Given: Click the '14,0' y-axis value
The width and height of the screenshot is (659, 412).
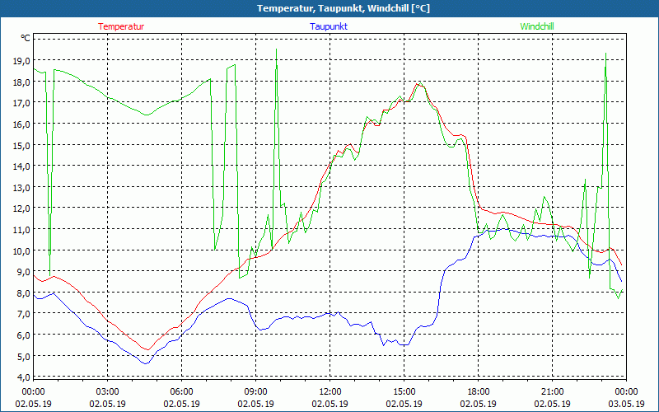Looking at the screenshot, I should 21,166.
